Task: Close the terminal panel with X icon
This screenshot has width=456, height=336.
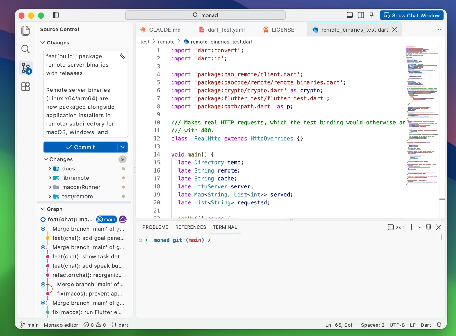Action: 439,227
